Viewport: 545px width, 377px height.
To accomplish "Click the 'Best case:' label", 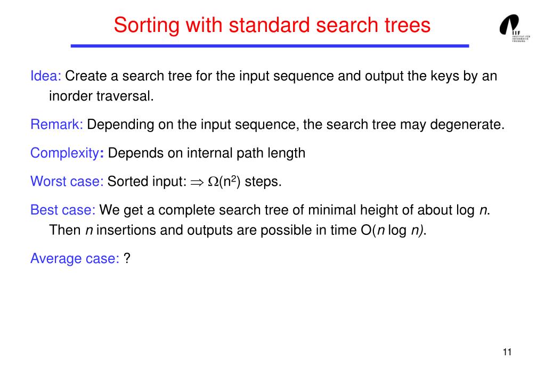I will click(63, 210).
